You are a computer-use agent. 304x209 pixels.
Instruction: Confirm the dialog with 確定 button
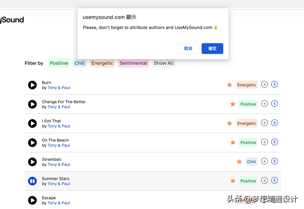(212, 49)
